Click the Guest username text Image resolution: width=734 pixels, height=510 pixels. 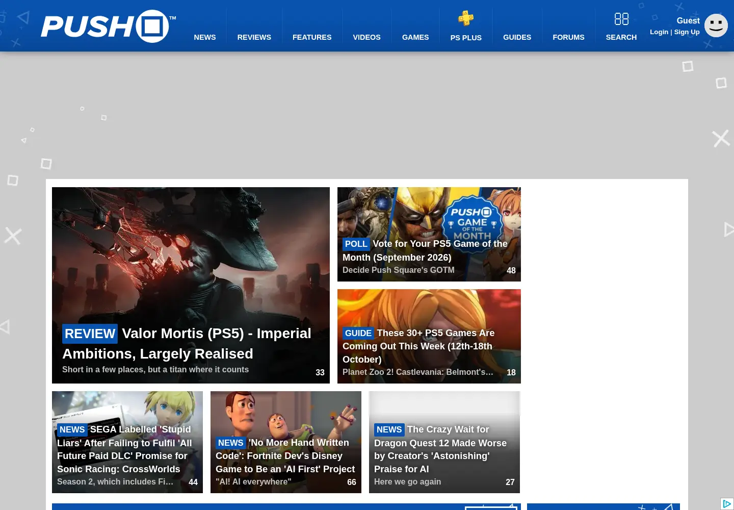tap(688, 20)
